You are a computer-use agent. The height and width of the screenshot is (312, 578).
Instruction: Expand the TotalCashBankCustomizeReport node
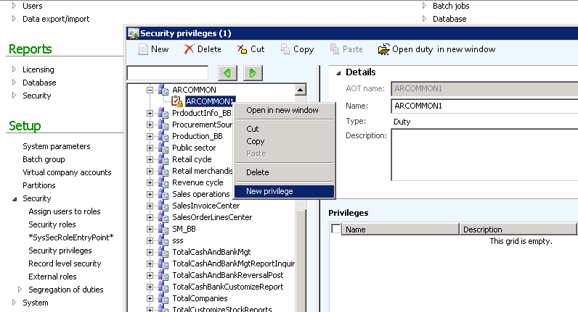[150, 287]
